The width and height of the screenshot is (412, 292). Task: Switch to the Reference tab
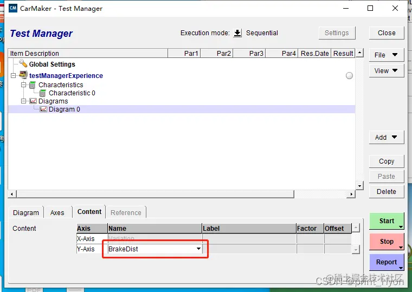click(x=126, y=212)
